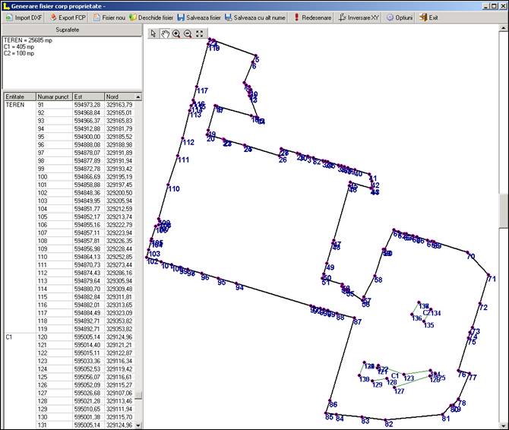Sort by Numar punct column header
This screenshot has width=509, height=430.
pyautogui.click(x=54, y=96)
